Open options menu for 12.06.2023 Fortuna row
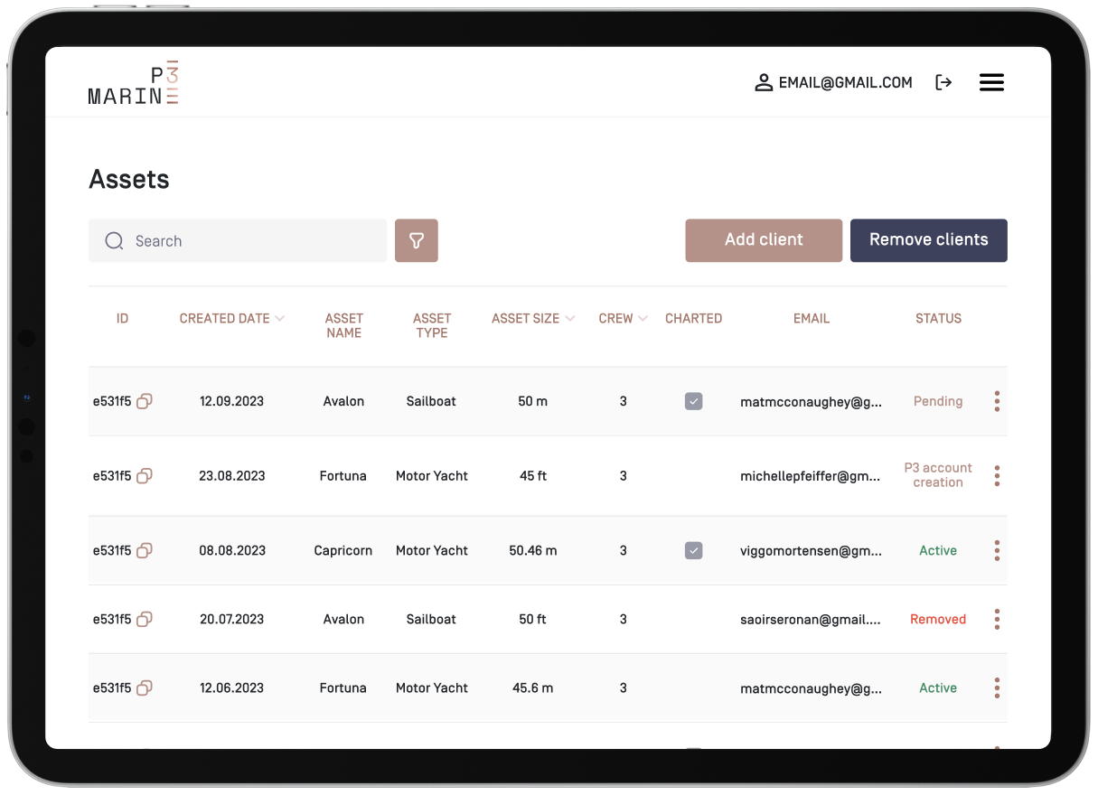 tap(997, 687)
